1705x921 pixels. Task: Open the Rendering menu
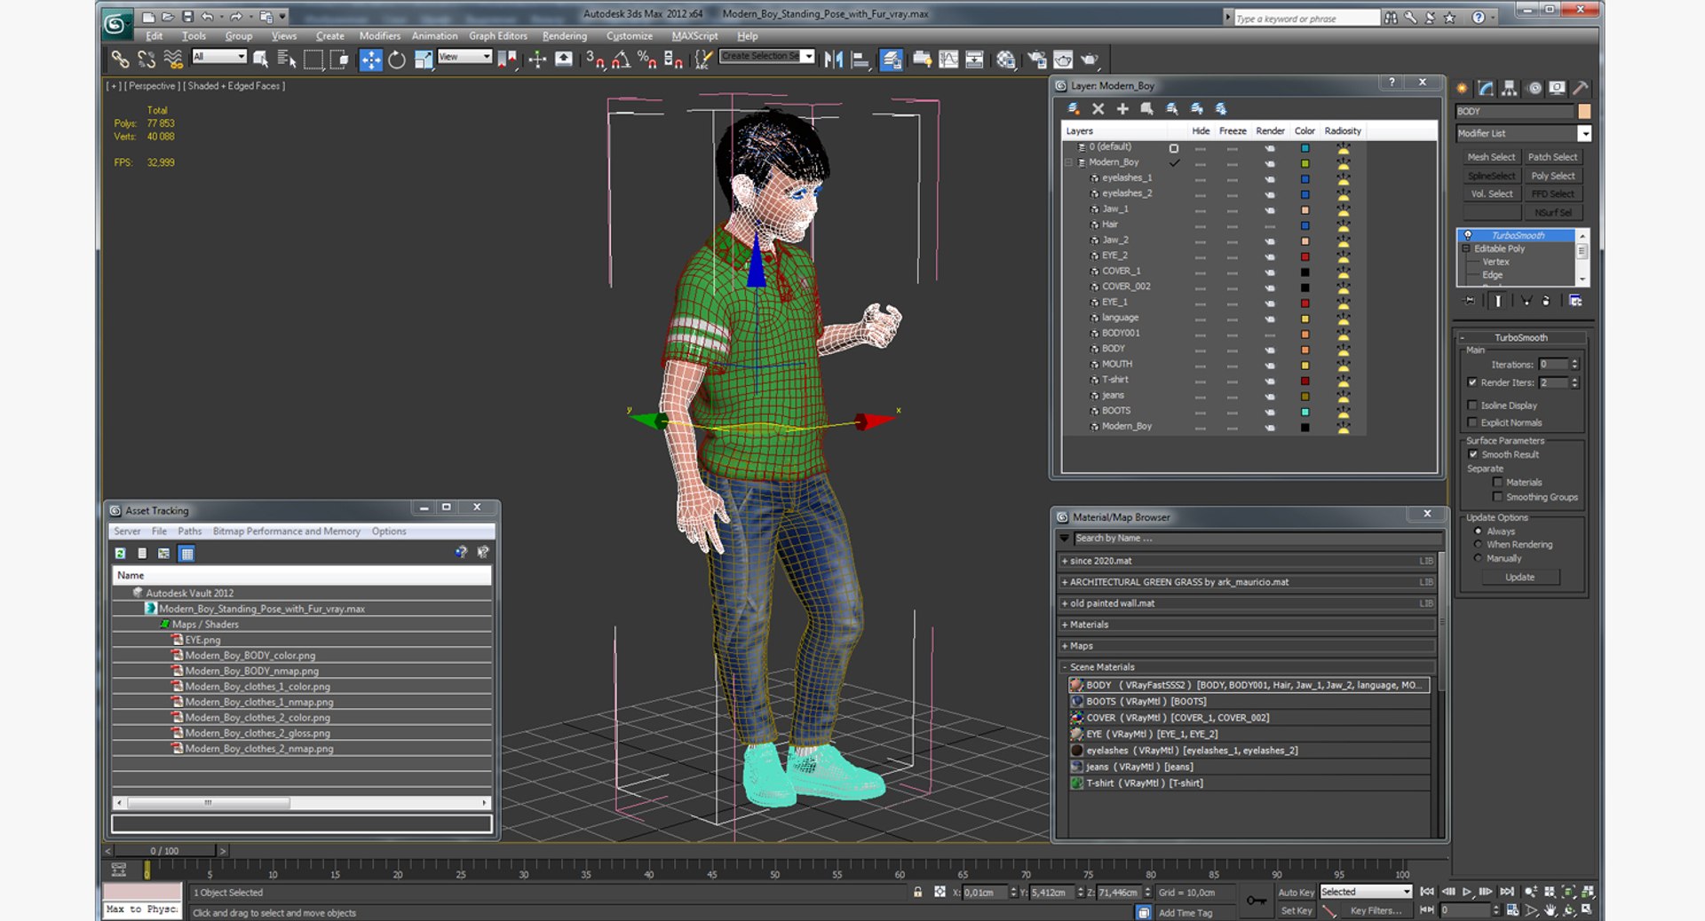(565, 36)
